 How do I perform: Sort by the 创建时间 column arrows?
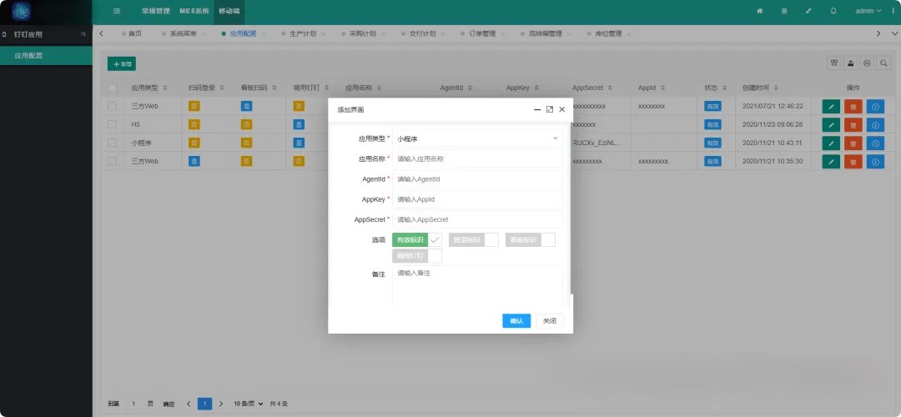[776, 88]
